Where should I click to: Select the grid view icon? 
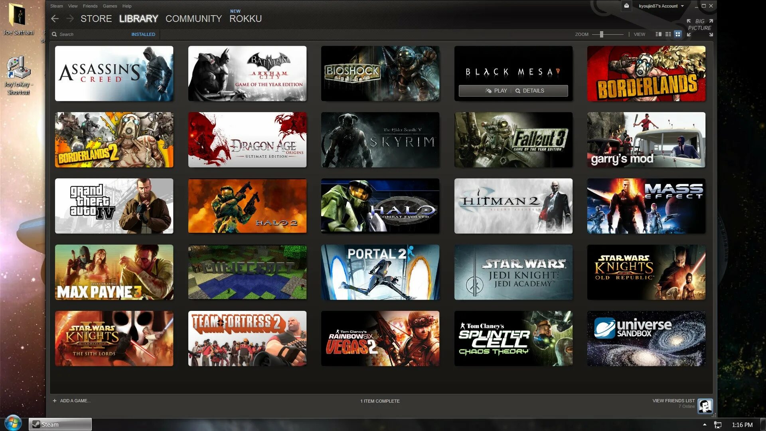click(678, 34)
